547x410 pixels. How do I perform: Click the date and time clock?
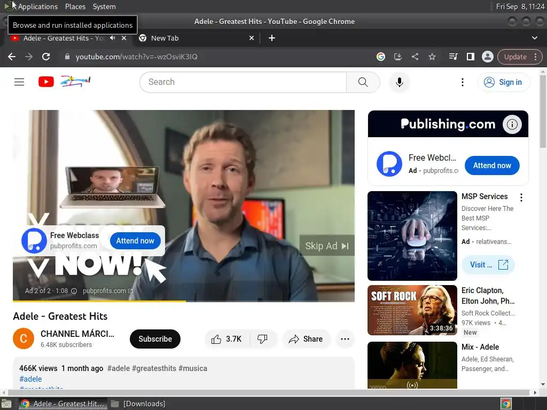coord(520,6)
